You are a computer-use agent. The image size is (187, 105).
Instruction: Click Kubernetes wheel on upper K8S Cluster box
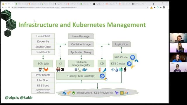tap(132, 57)
